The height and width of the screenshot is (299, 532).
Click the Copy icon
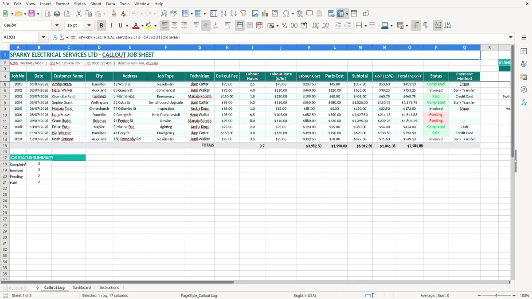point(89,14)
